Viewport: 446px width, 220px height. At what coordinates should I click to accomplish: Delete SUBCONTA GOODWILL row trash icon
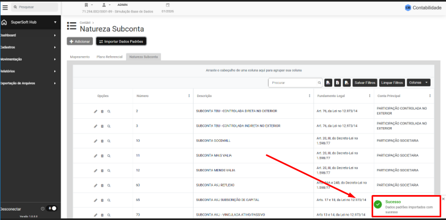click(102, 141)
